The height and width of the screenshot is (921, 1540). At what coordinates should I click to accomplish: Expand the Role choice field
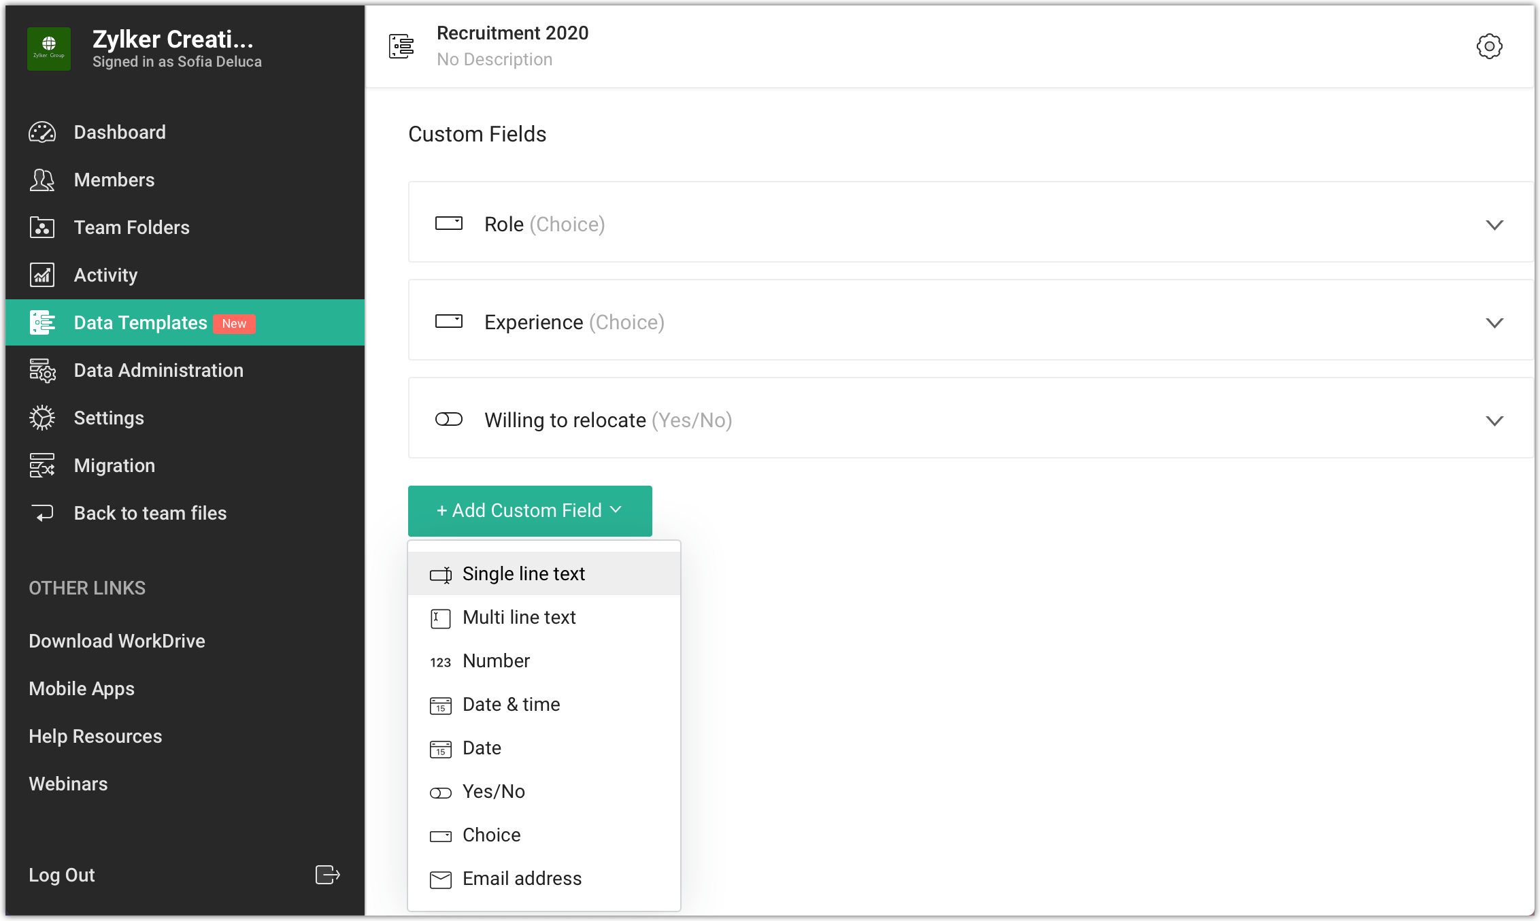tap(1494, 224)
